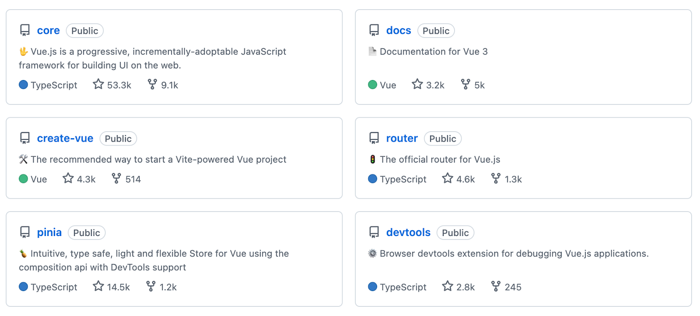
Task: Click the repo icon beside pinia
Action: tap(25, 232)
